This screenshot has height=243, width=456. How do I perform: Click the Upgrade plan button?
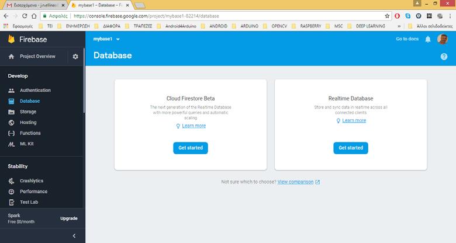69,218
